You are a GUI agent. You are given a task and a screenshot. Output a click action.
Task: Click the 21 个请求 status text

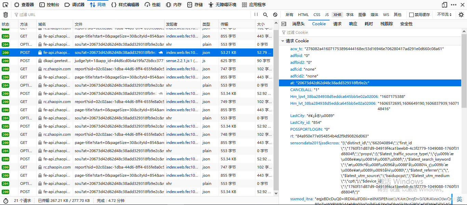click(x=23, y=201)
